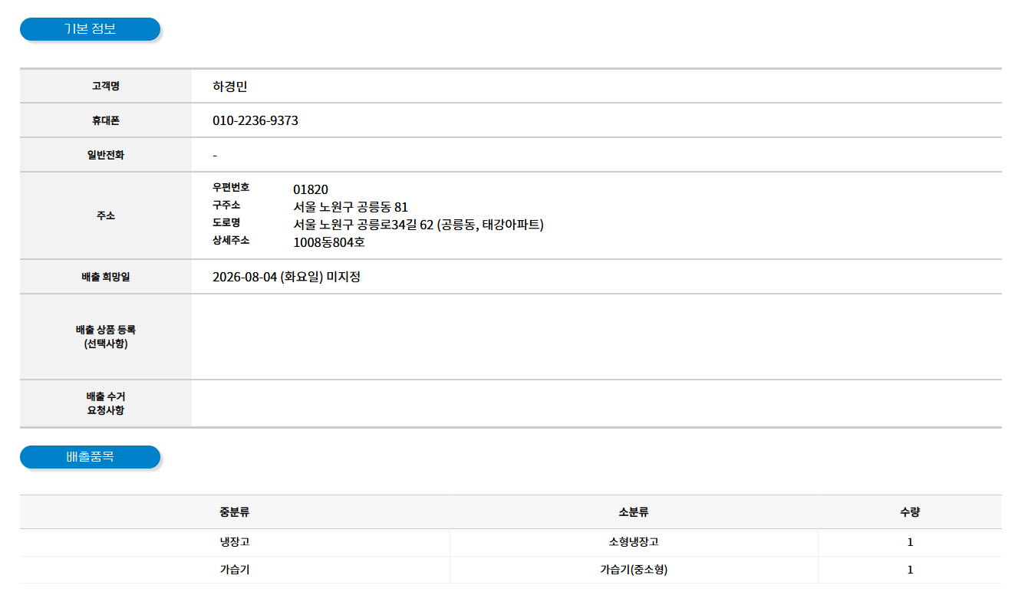The height and width of the screenshot is (605, 1015).
Task: Click the empty 배출 수거 요청사항 field
Action: 596,403
